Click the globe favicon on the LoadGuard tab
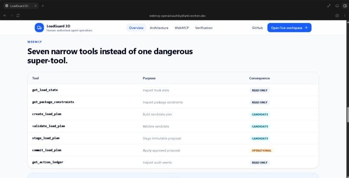 coord(6,6)
